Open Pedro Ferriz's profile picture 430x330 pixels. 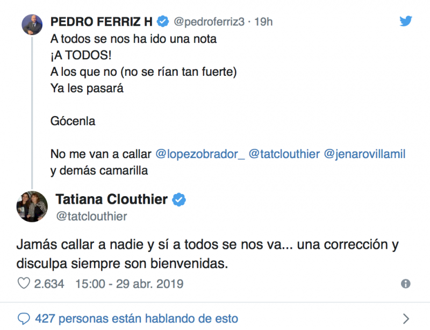click(31, 24)
